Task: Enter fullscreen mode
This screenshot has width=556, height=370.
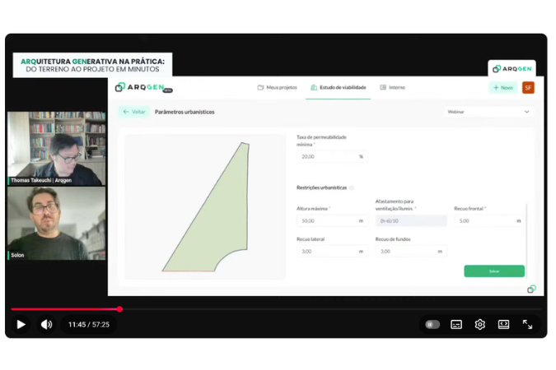Action: (527, 324)
